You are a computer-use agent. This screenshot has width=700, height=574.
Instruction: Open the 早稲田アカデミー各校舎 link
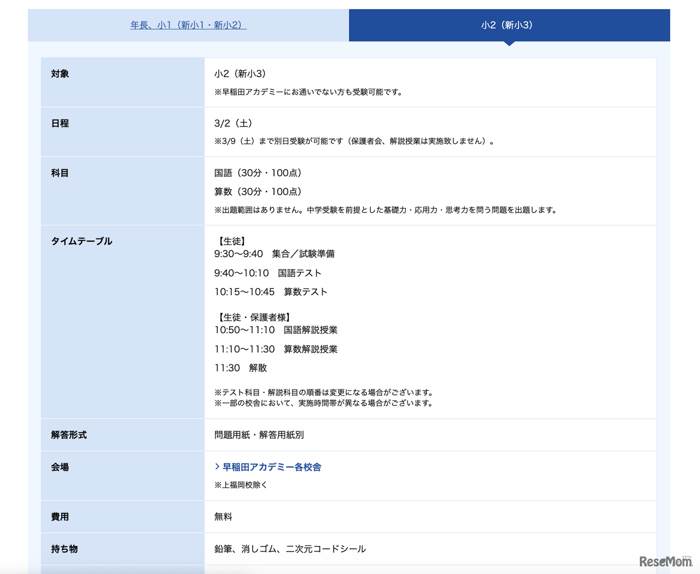(x=272, y=467)
